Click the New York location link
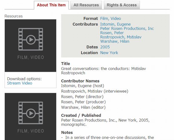Viewport: 174px width, 140px height. [109, 53]
